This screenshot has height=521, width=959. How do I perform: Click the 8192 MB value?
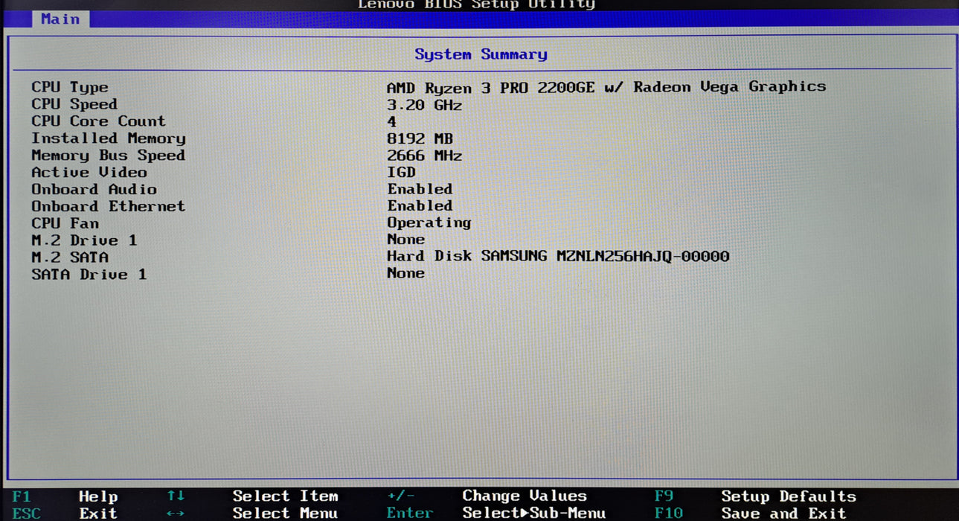pyautogui.click(x=420, y=138)
